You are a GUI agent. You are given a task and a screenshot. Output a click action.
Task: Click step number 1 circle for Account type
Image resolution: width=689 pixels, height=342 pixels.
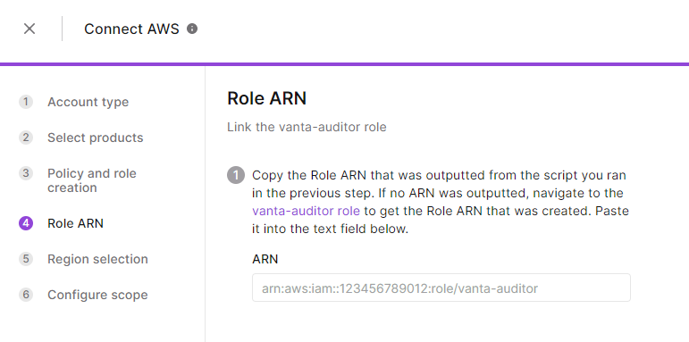click(x=26, y=102)
